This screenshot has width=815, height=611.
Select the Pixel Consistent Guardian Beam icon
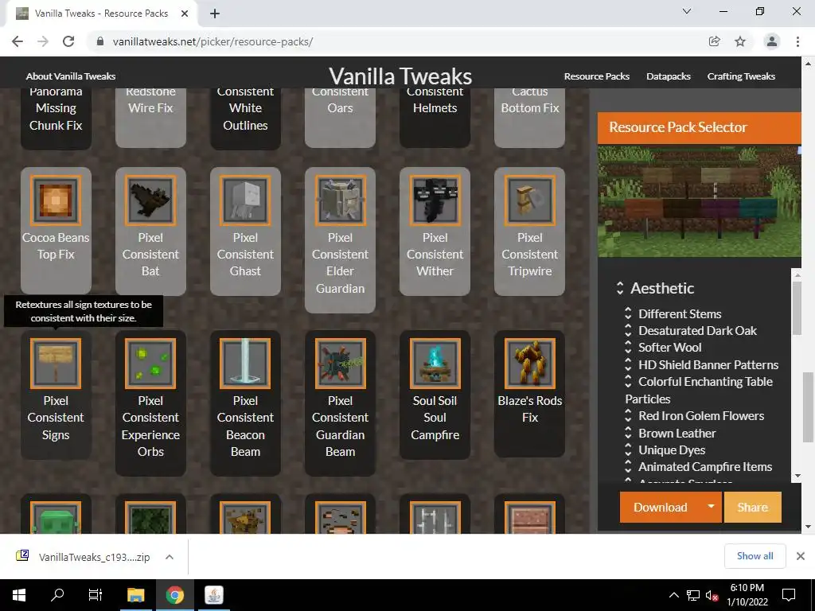(340, 363)
